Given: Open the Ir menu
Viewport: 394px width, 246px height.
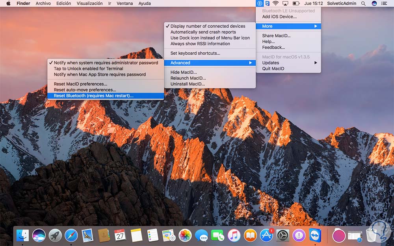Looking at the screenshot, I should point(110,3).
